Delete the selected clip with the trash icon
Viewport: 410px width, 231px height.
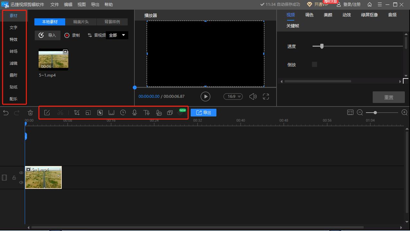click(x=30, y=113)
